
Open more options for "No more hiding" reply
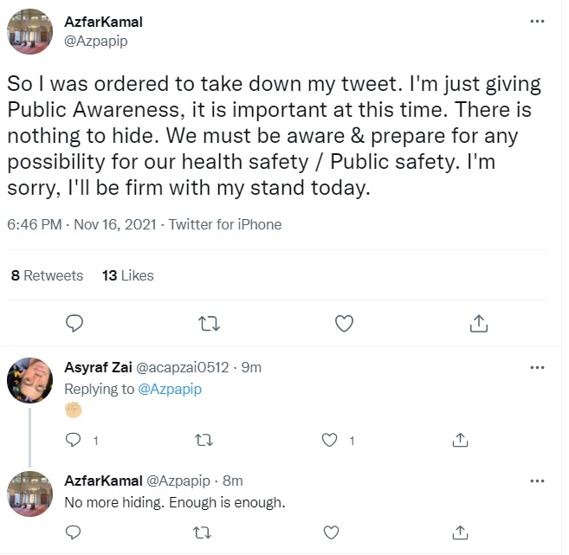(537, 481)
